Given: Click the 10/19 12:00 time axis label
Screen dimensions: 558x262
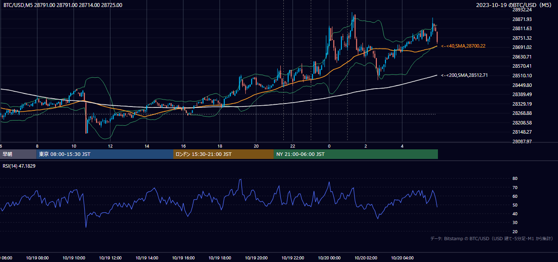Looking at the screenshot, I should (x=110, y=258).
